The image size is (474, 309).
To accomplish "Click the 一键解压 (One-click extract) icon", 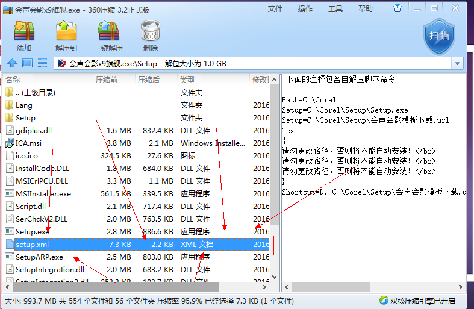I will 108,31.
